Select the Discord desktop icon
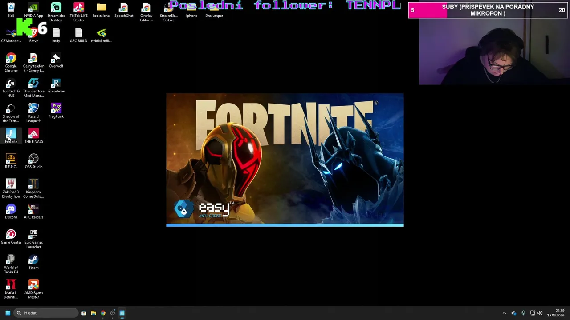 pyautogui.click(x=11, y=212)
